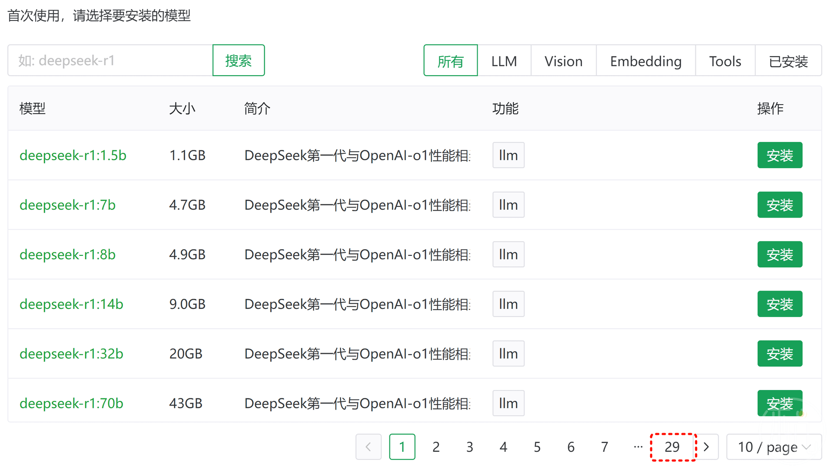The image size is (834, 473).
Task: Click the 4.9GB size cell
Action: pyautogui.click(x=187, y=254)
